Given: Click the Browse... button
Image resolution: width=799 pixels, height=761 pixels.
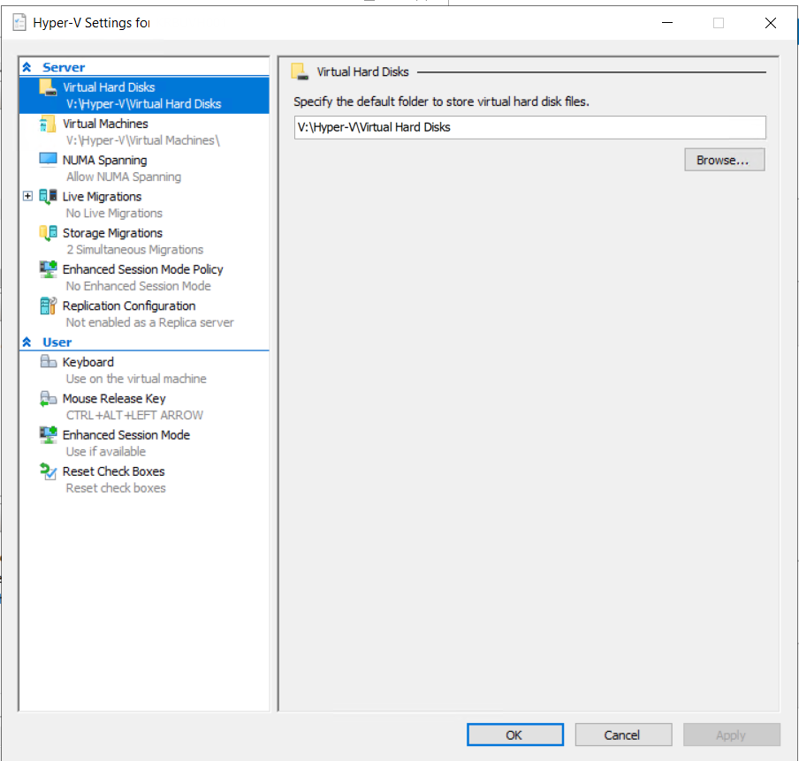Looking at the screenshot, I should pyautogui.click(x=724, y=160).
